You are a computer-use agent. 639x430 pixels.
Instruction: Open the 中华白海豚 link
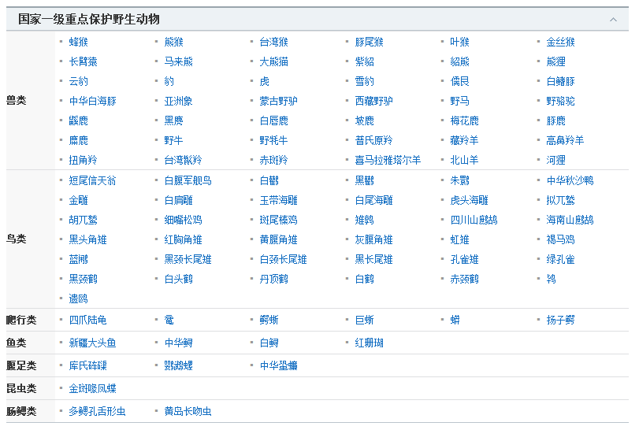click(x=93, y=101)
